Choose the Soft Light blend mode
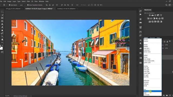This screenshot has height=97, width=173. coord(152,68)
